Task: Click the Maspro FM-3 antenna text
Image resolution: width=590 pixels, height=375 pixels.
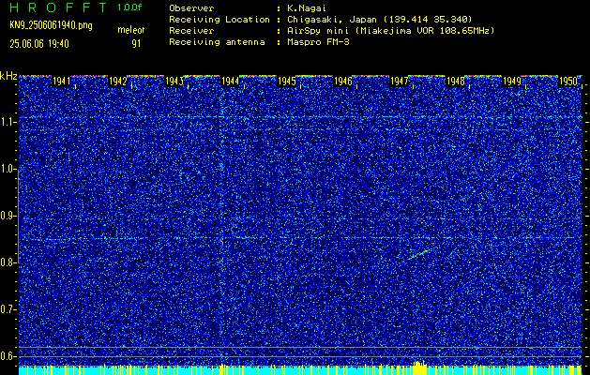Action: pyautogui.click(x=318, y=42)
